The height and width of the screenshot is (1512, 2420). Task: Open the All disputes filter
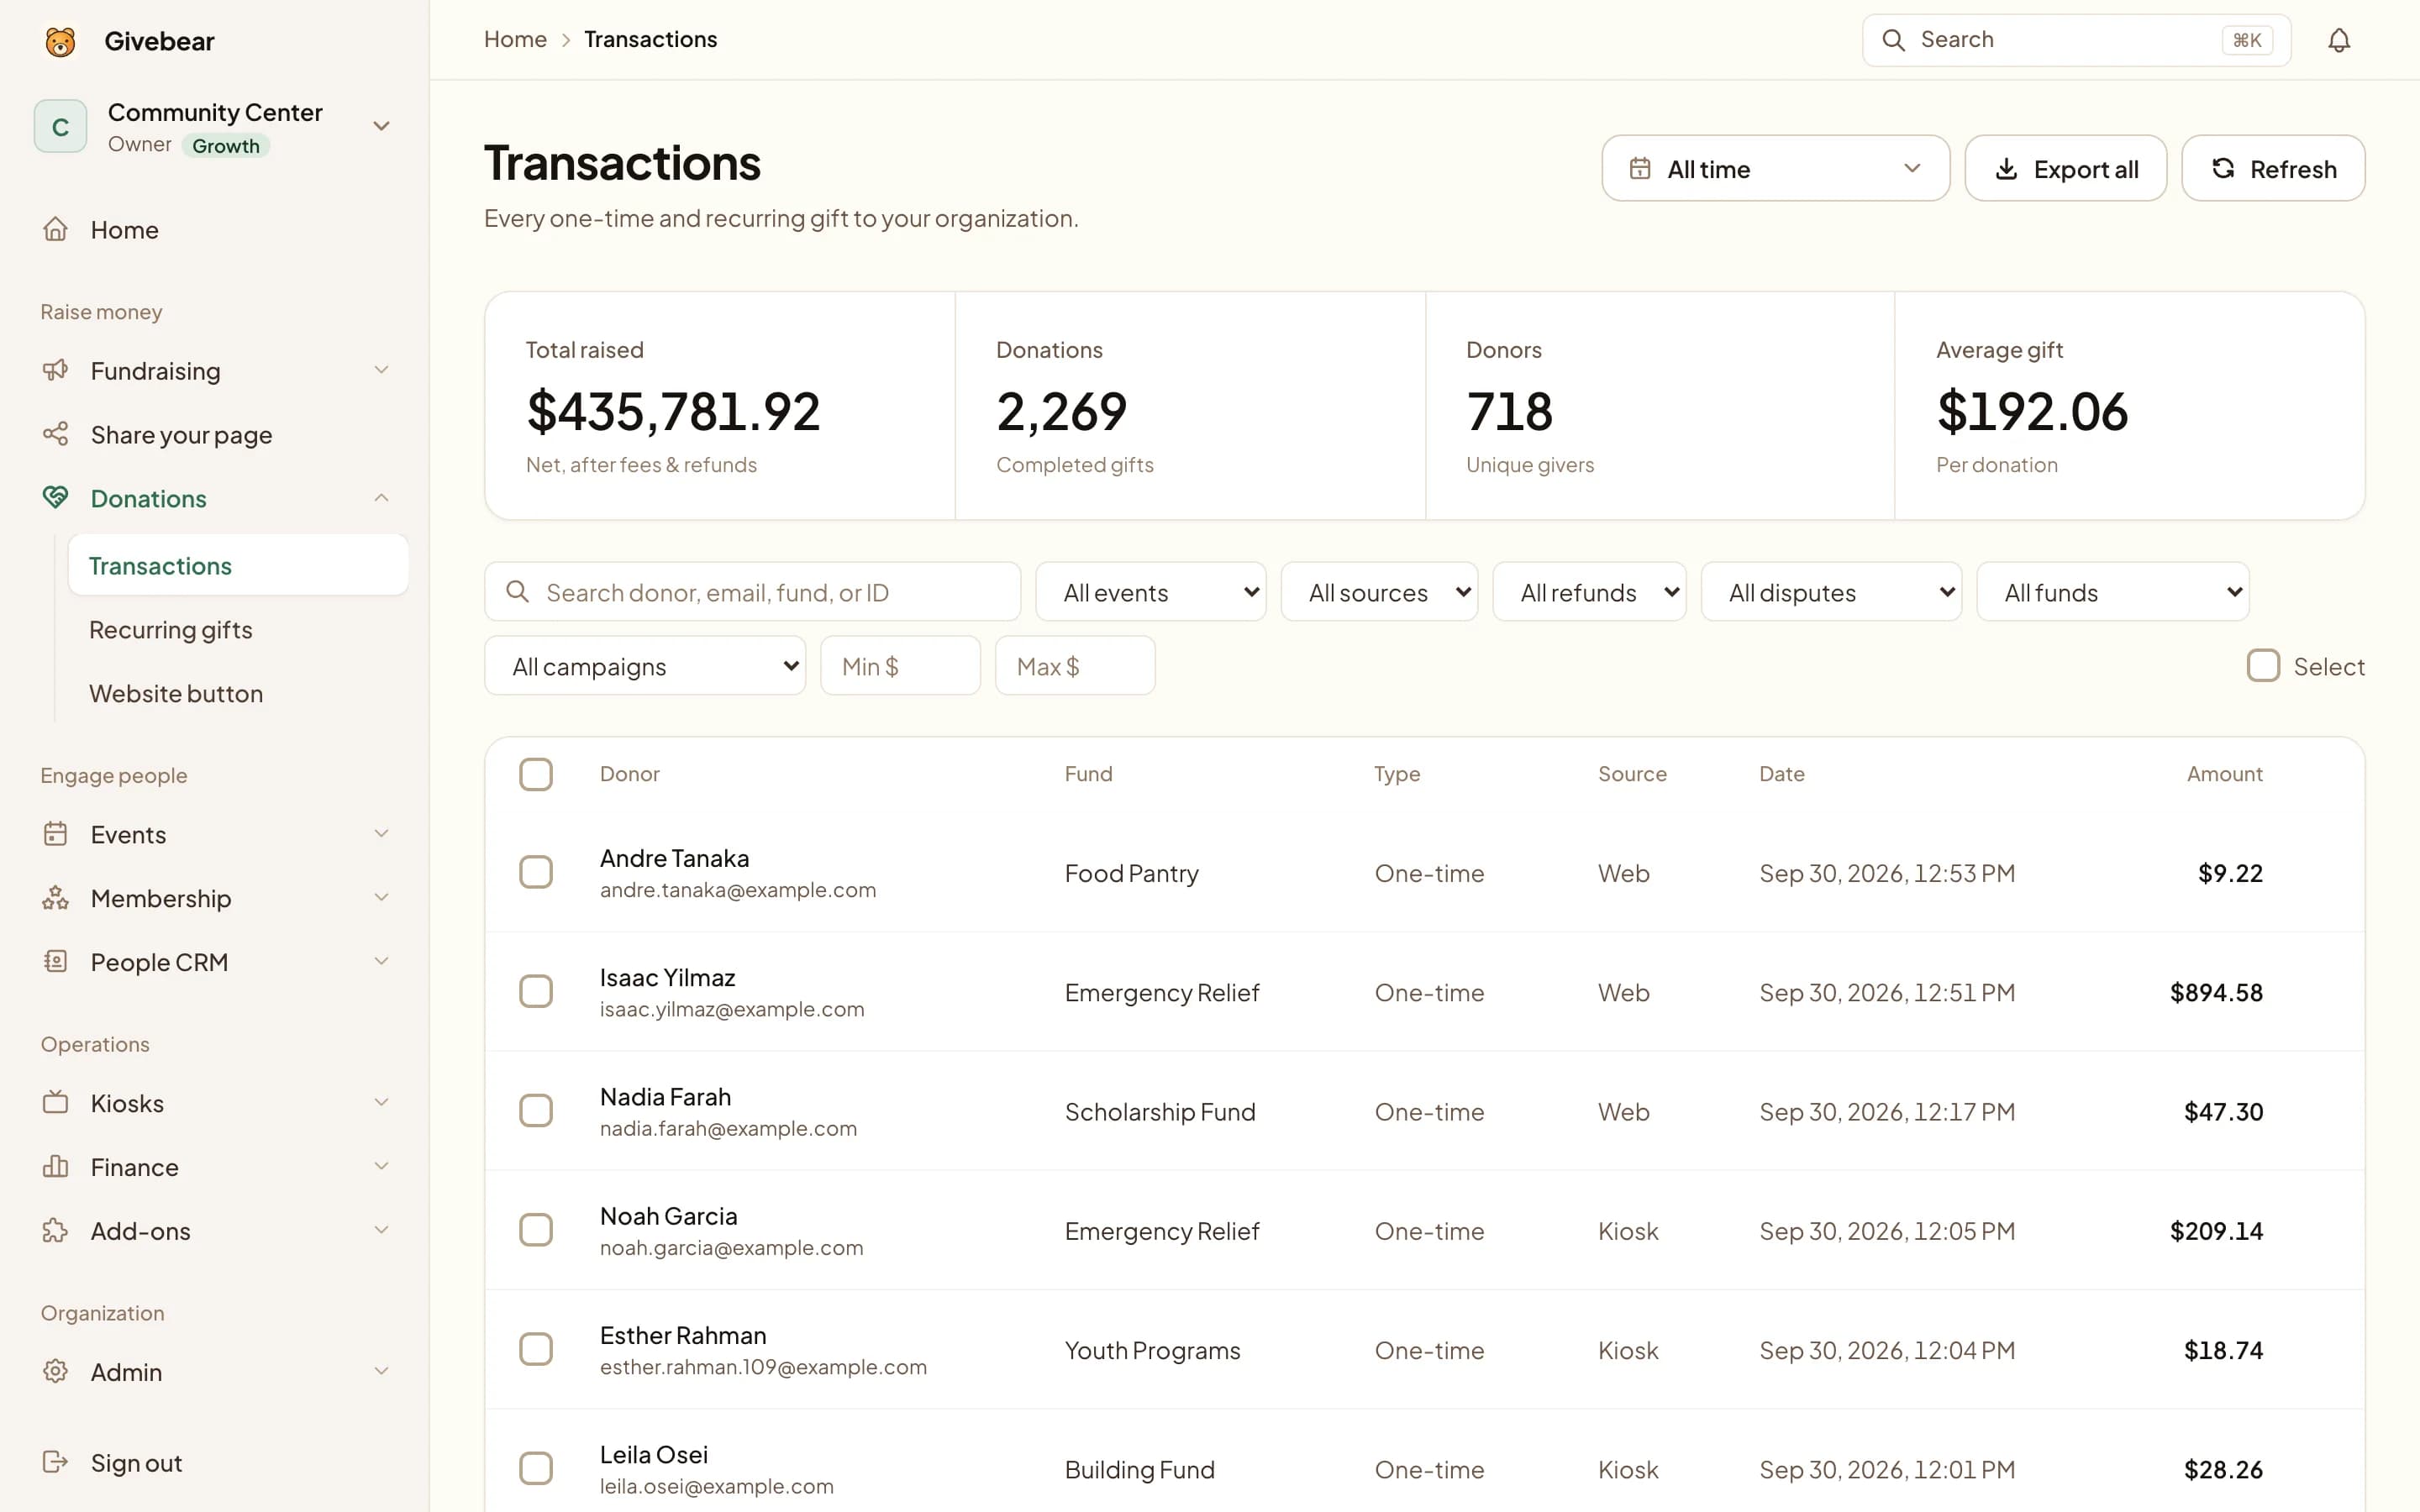pos(1831,592)
